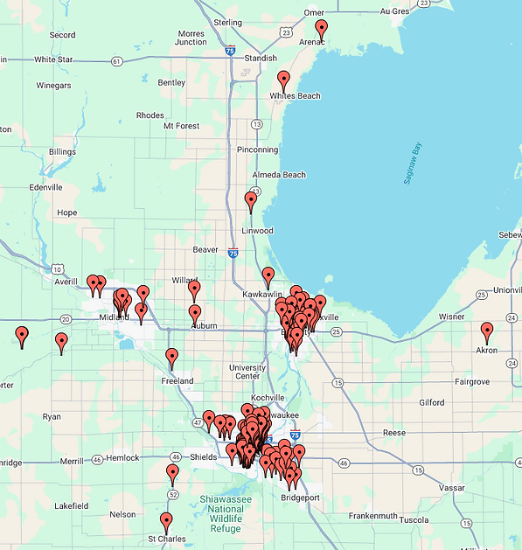522x550 pixels.
Task: Select the pin directly above Auburn
Action: [195, 315]
